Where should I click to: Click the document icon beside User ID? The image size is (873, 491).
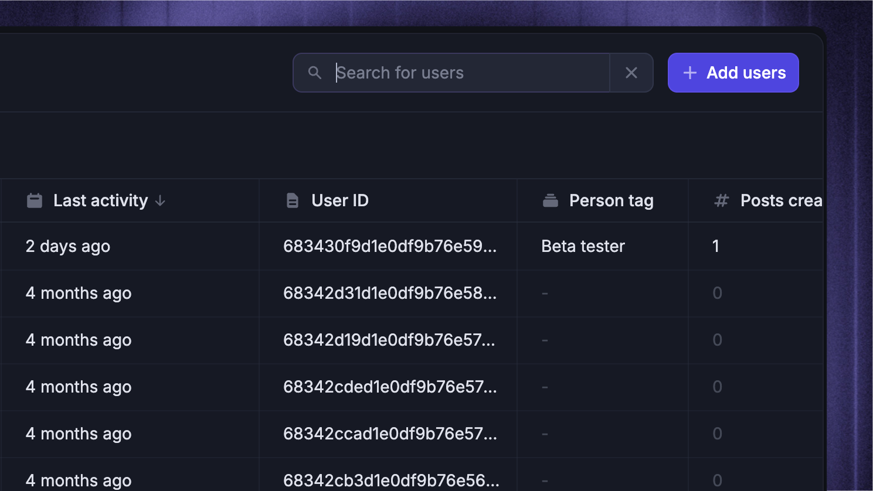(292, 201)
